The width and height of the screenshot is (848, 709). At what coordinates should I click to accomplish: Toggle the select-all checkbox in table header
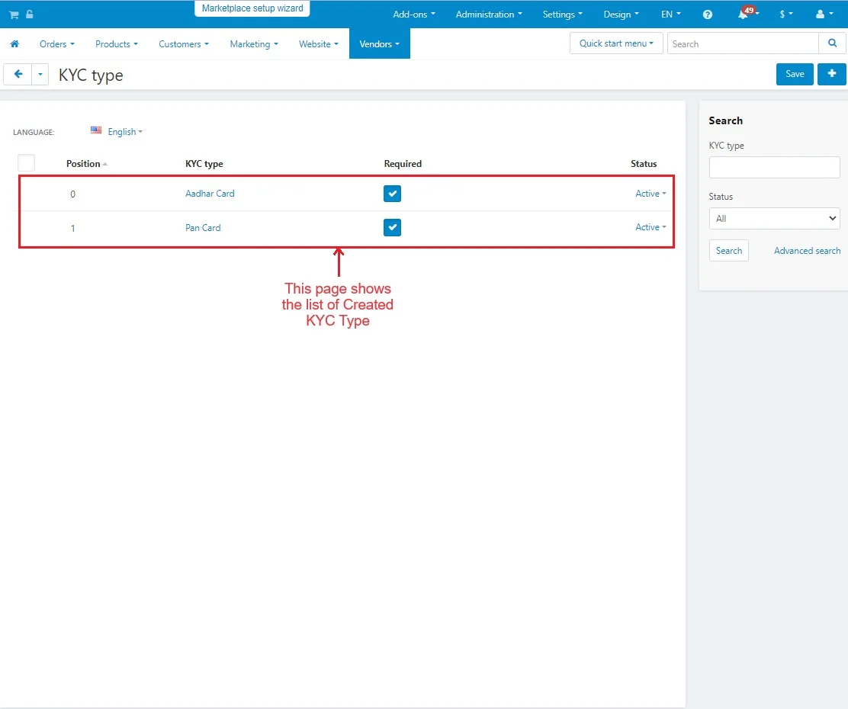pyautogui.click(x=27, y=163)
